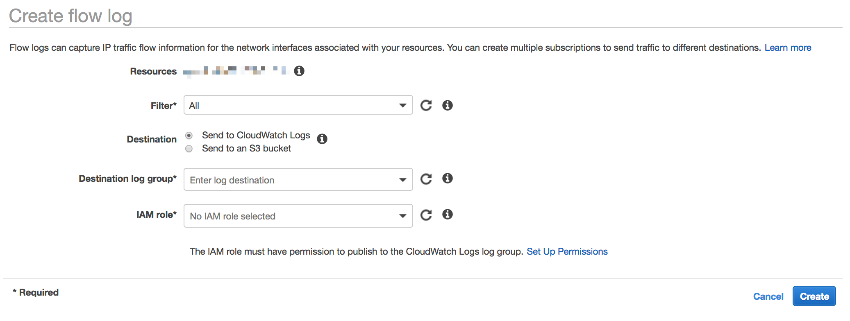
Task: Show info for the Filter field
Action: [447, 105]
